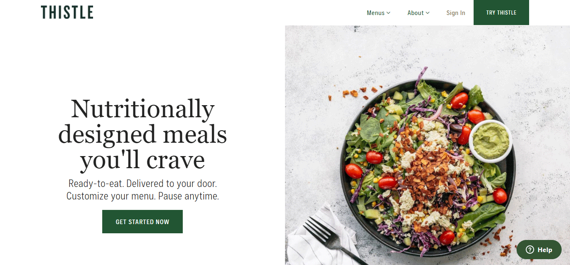Viewport: 570px width, 265px height.
Task: Click the GET STARTED NOW button
Action: point(142,222)
